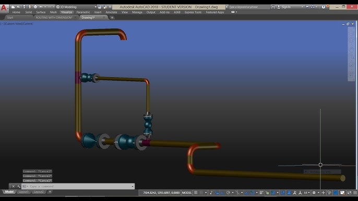Click the workspace switching gear icon

314,193
